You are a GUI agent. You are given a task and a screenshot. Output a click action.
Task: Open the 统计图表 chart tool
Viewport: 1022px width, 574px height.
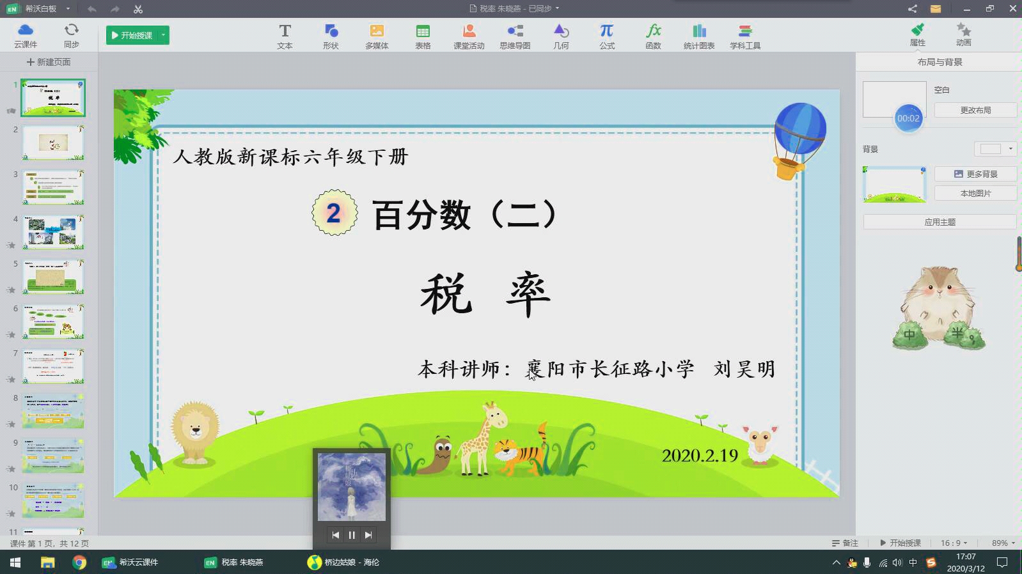click(699, 36)
